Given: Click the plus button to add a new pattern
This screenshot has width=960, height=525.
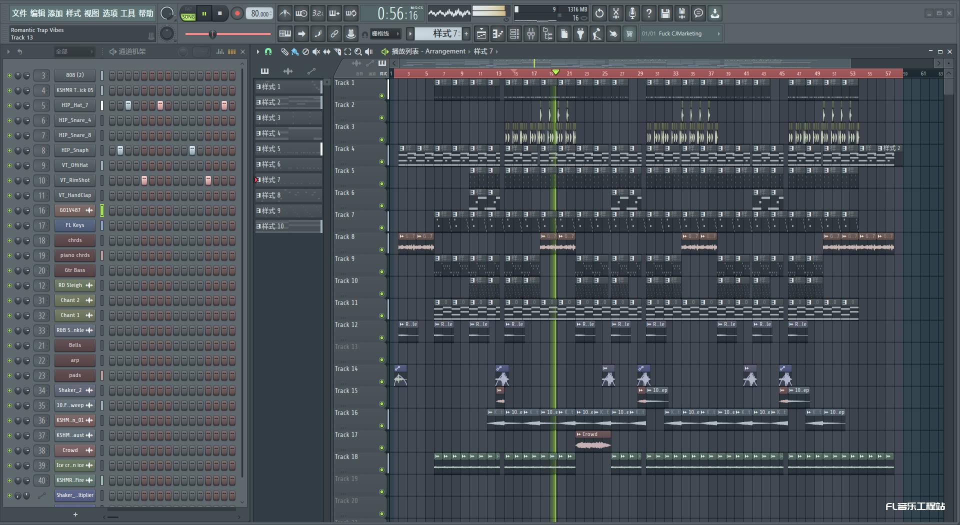Looking at the screenshot, I should [x=466, y=33].
